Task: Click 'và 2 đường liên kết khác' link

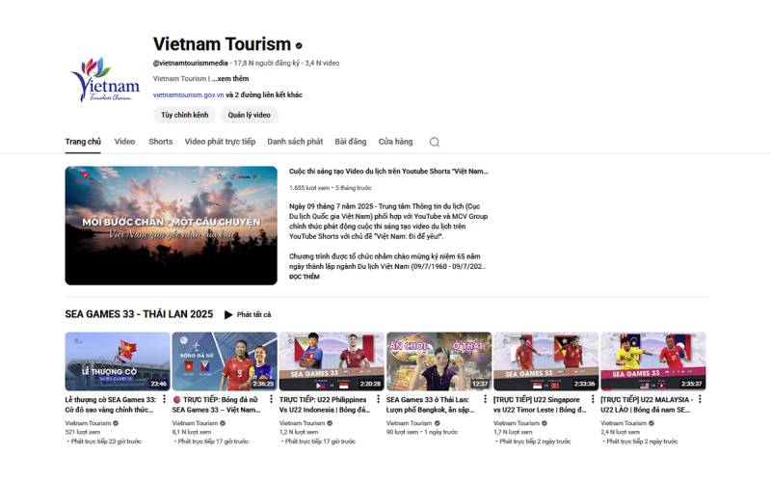Action: pyautogui.click(x=264, y=94)
